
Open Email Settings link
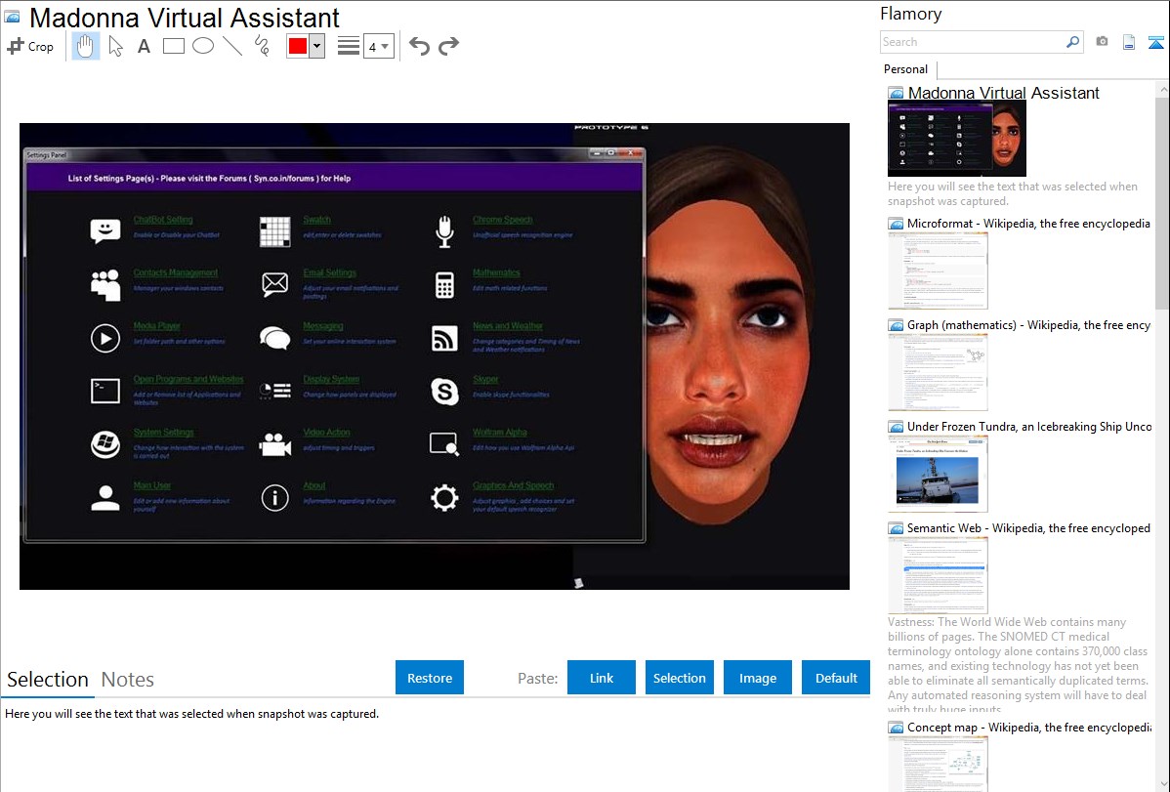coord(330,272)
